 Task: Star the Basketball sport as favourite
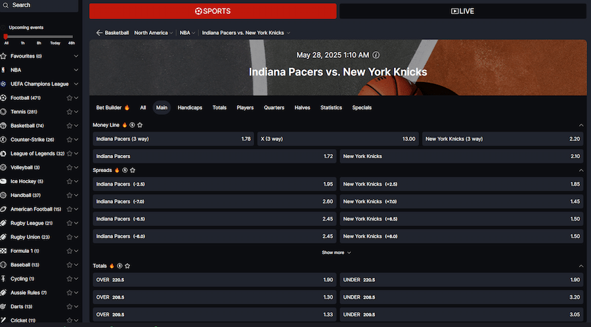70,126
